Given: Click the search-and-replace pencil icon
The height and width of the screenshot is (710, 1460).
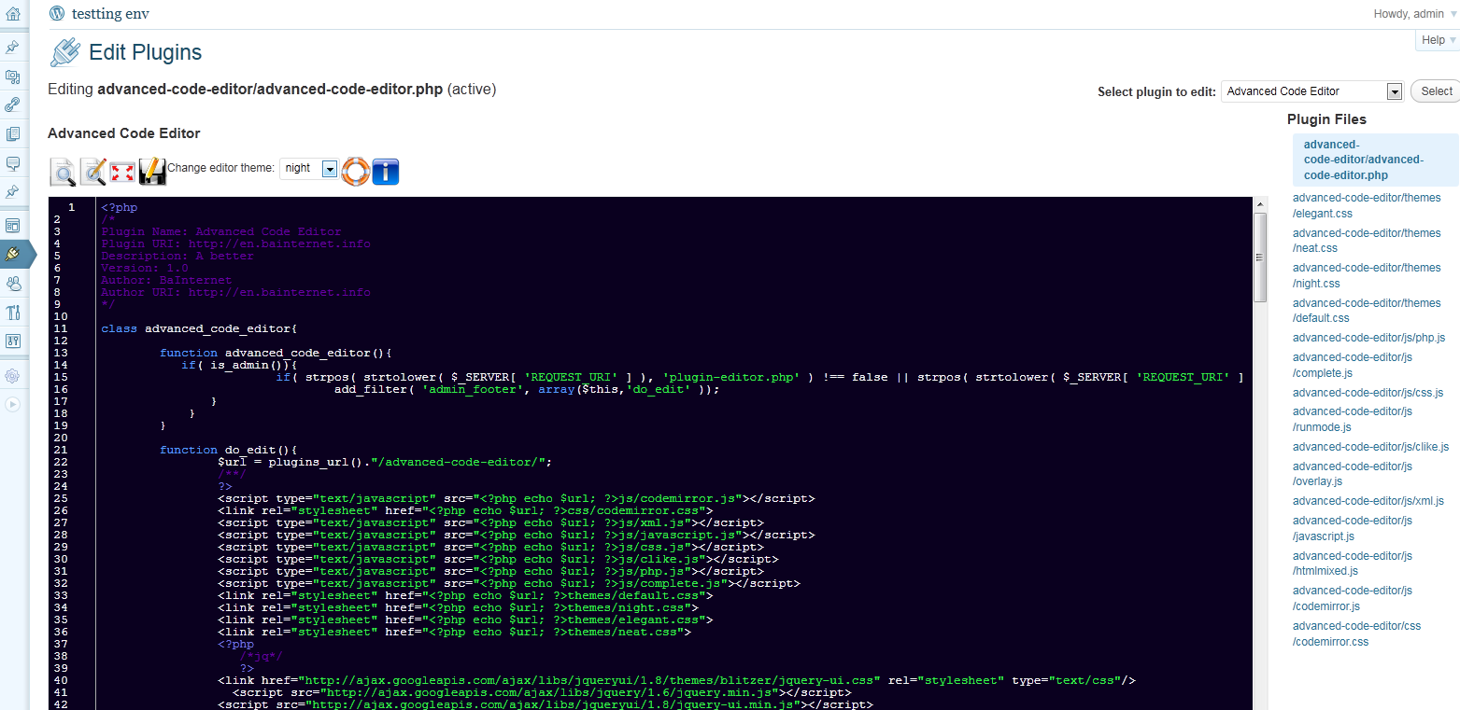Looking at the screenshot, I should (93, 172).
